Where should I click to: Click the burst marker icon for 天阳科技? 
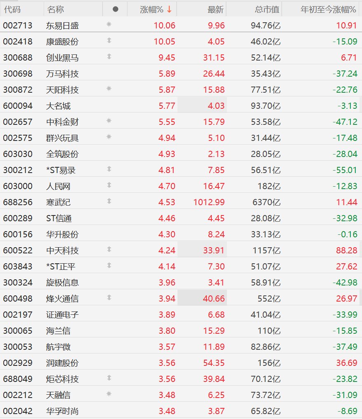point(109,89)
